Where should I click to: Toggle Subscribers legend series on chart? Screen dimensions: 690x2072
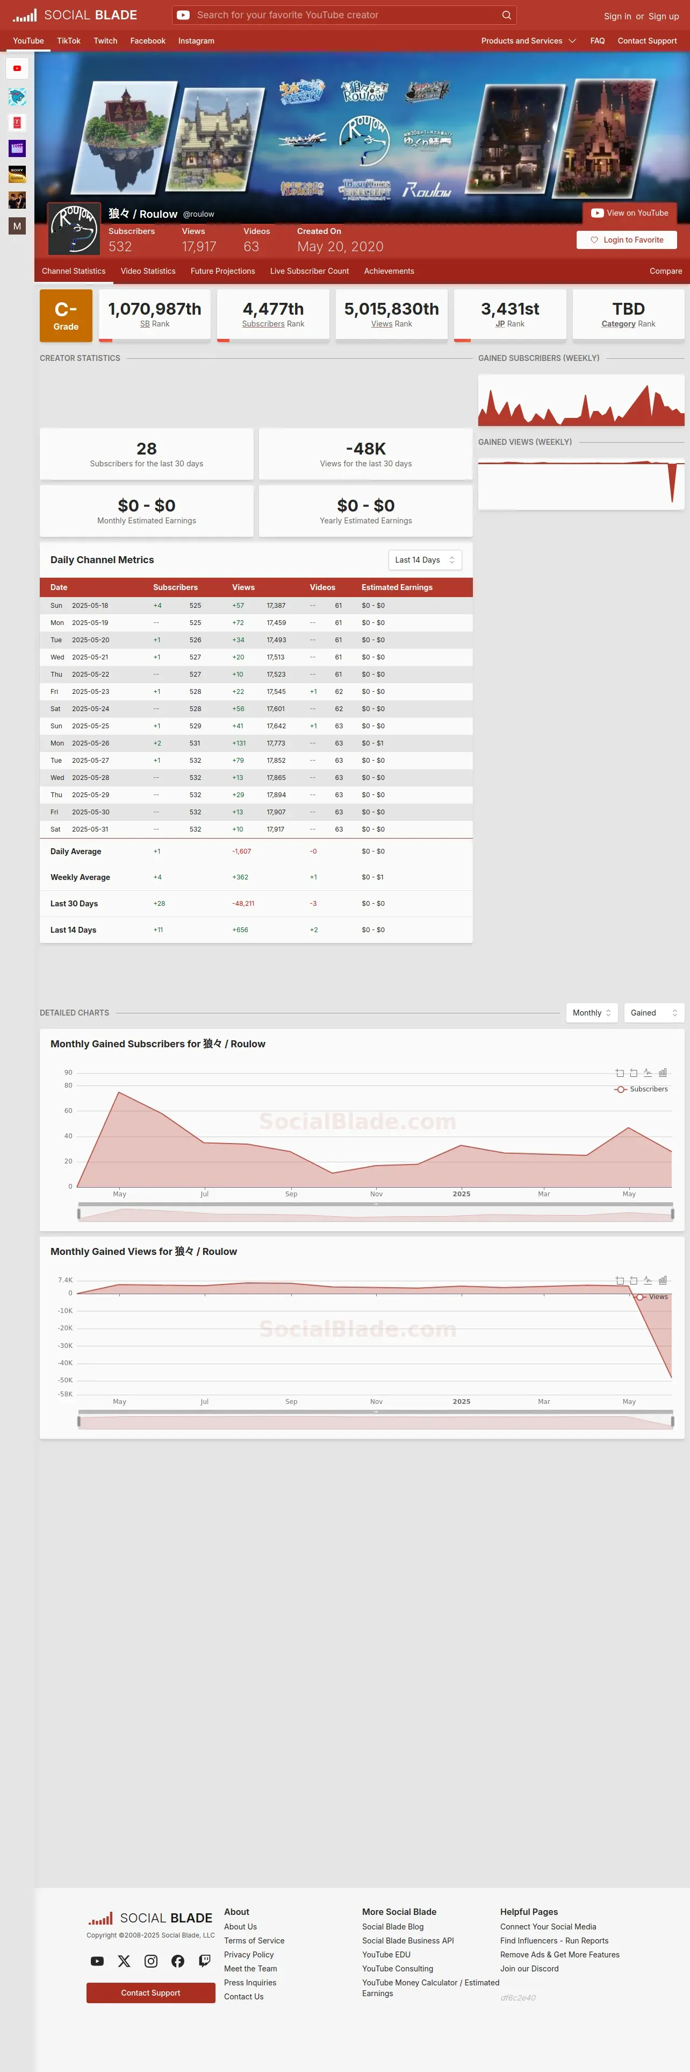[x=641, y=1089]
